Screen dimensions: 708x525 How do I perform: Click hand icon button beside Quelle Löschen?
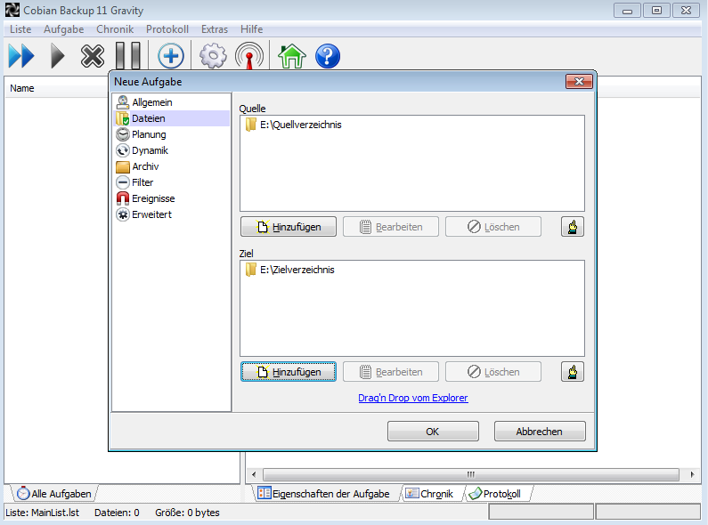(x=572, y=226)
